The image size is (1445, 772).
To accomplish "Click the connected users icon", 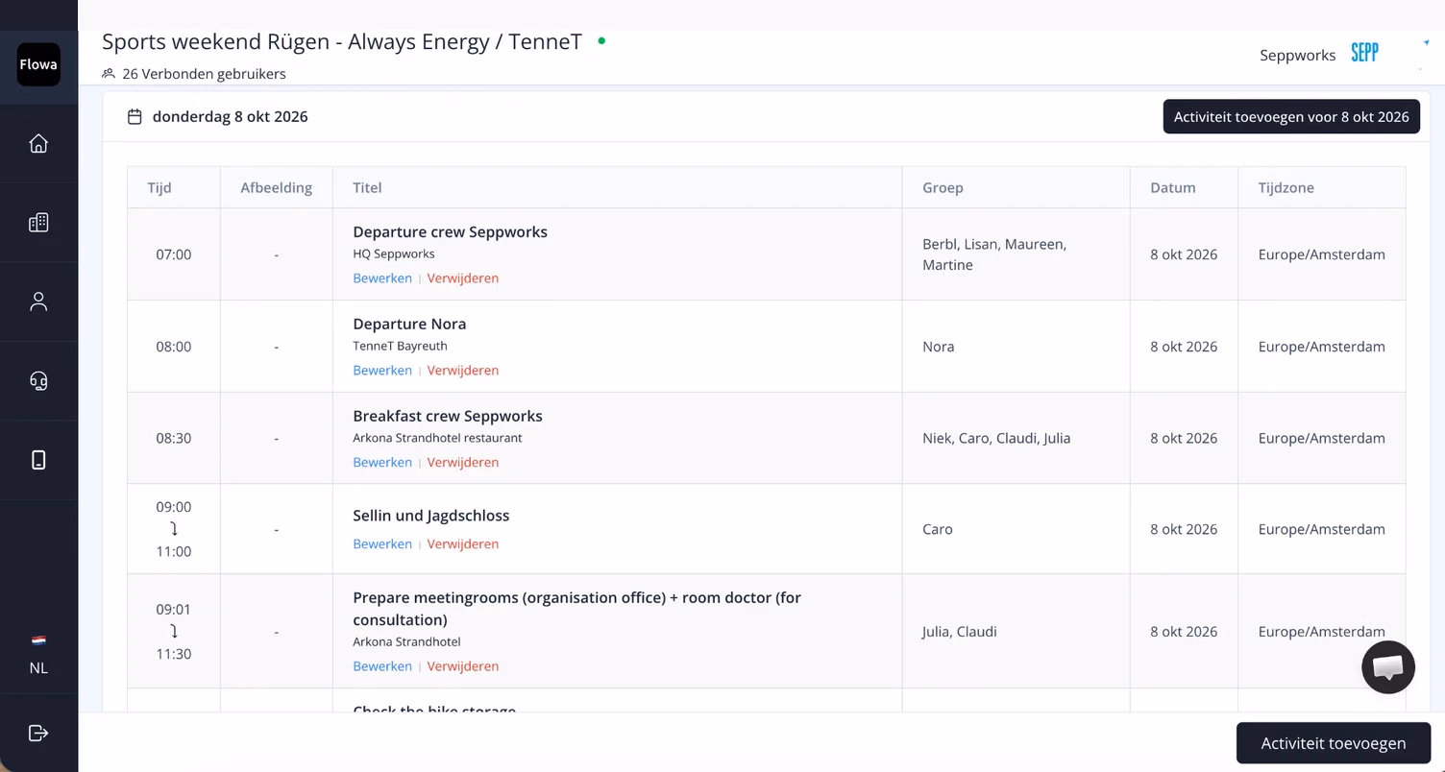I will point(109,74).
